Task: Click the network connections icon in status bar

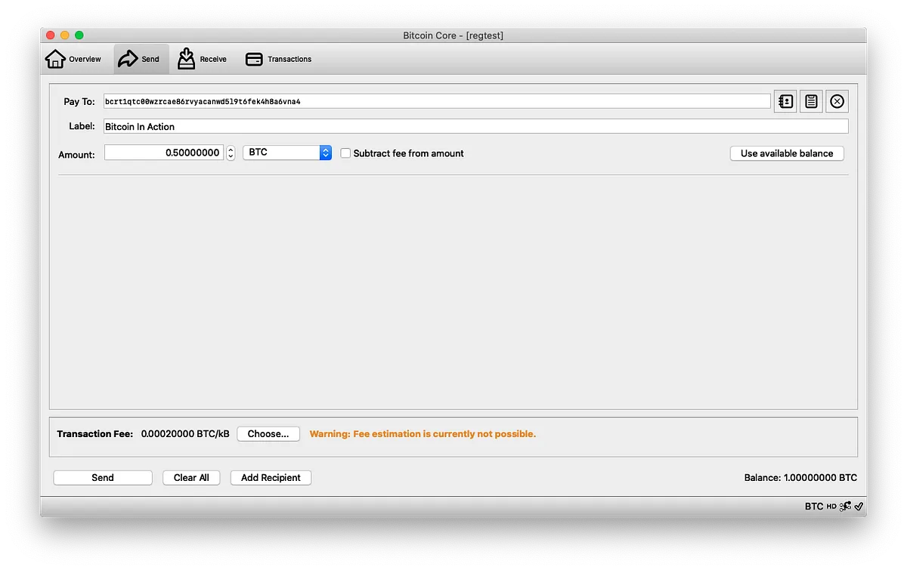Action: coord(846,506)
